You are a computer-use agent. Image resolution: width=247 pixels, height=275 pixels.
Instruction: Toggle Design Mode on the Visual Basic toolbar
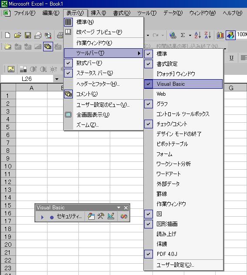(111, 216)
